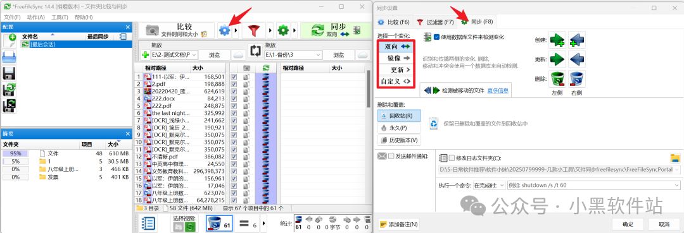Click the left cloud storage icon
The width and height of the screenshot is (684, 233).
pyautogui.click(x=238, y=55)
